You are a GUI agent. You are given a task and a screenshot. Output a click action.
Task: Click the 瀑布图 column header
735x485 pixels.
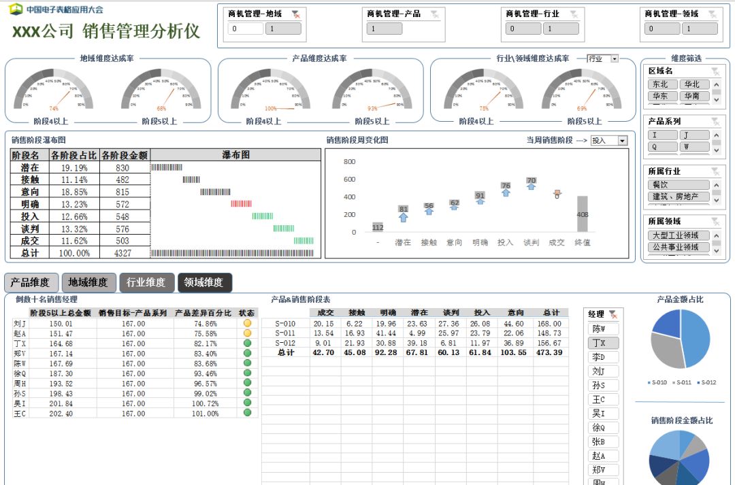coord(235,155)
